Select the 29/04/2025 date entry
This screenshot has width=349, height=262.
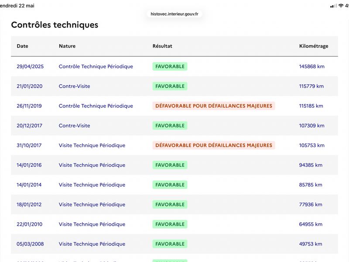click(30, 66)
